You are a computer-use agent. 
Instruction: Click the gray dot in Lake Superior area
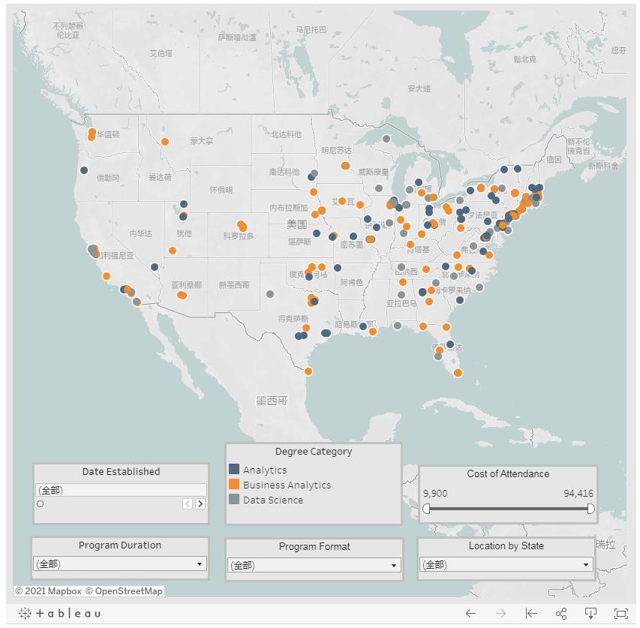point(386,139)
